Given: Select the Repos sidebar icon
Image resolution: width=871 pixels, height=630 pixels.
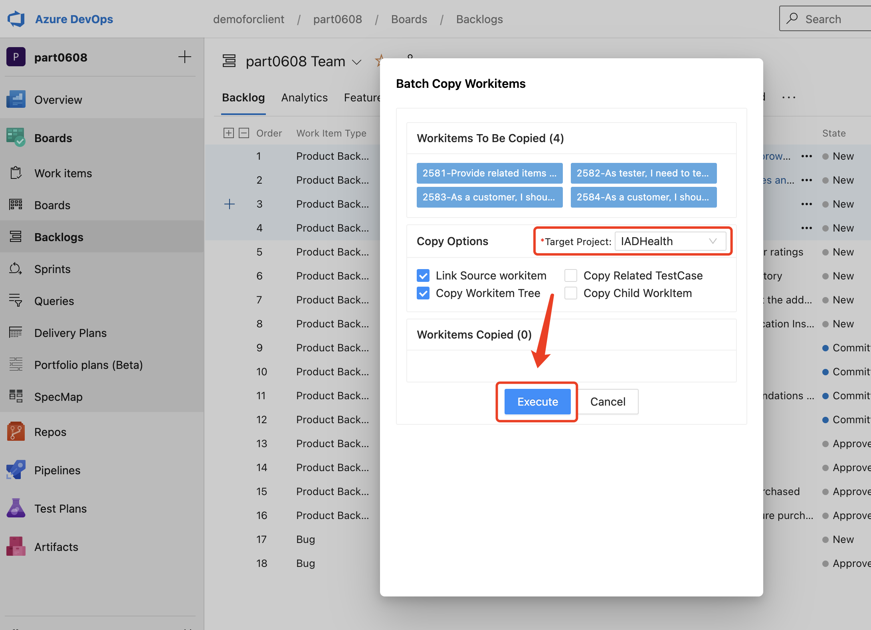Looking at the screenshot, I should 16,432.
